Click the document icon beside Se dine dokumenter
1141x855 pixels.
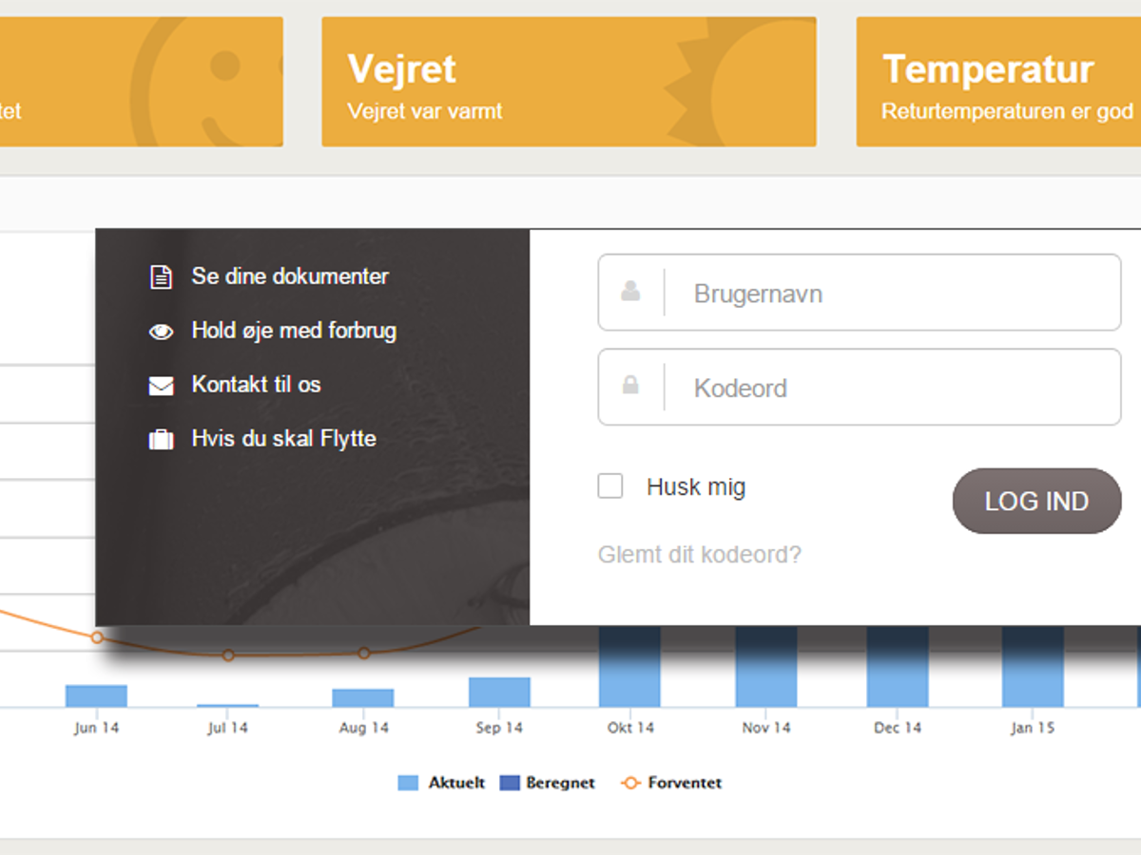[x=162, y=277]
